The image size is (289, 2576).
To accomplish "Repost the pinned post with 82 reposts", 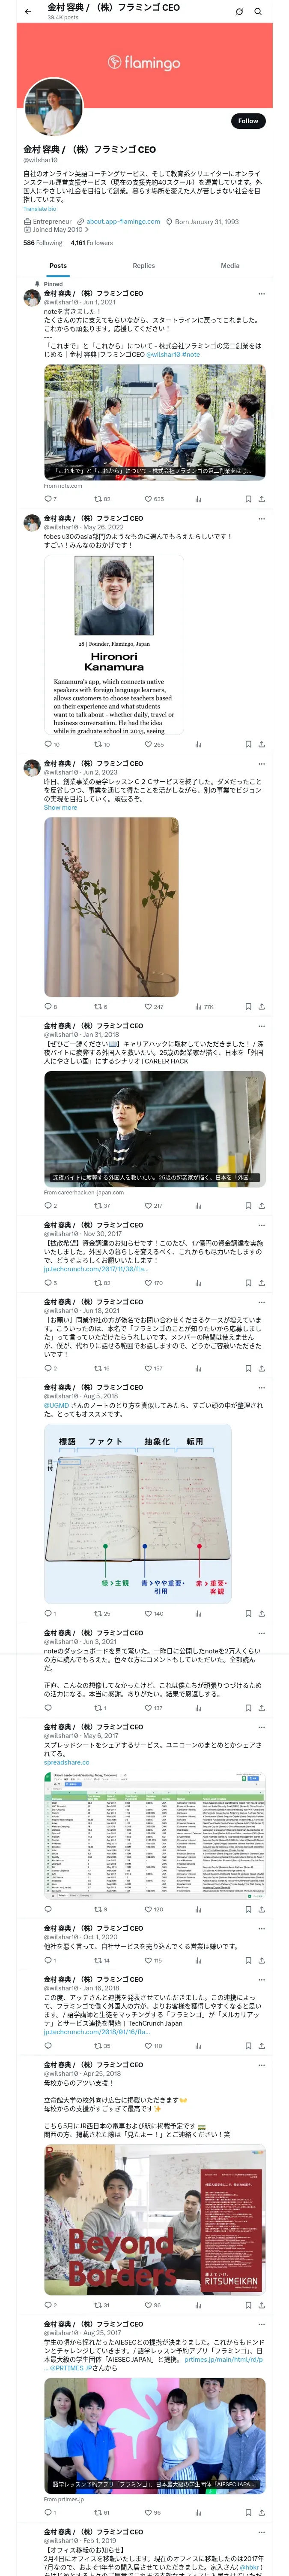I will (101, 499).
